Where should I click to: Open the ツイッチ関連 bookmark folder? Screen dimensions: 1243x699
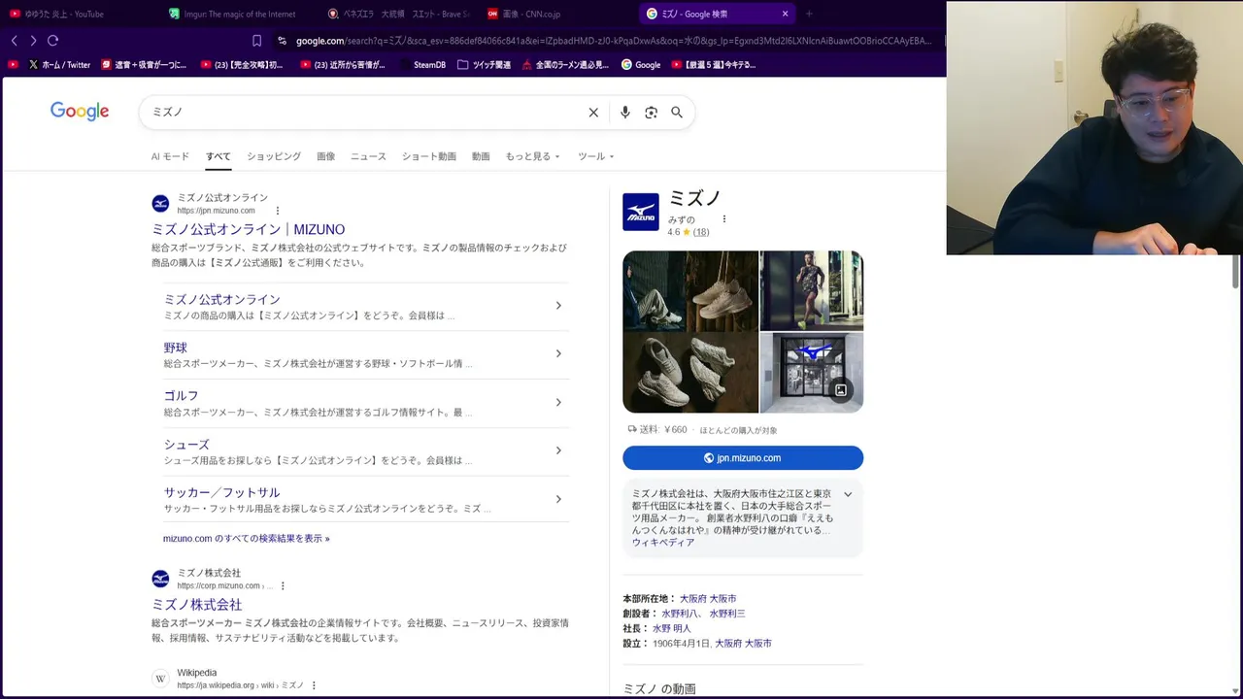tap(483, 65)
